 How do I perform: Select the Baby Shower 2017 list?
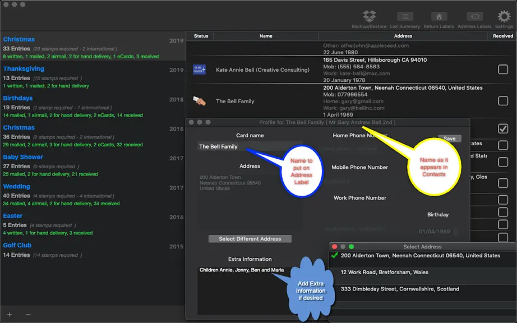pyautogui.click(x=93, y=165)
